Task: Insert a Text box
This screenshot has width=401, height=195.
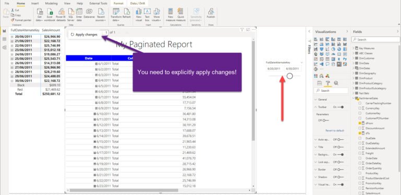Action: 147,15
